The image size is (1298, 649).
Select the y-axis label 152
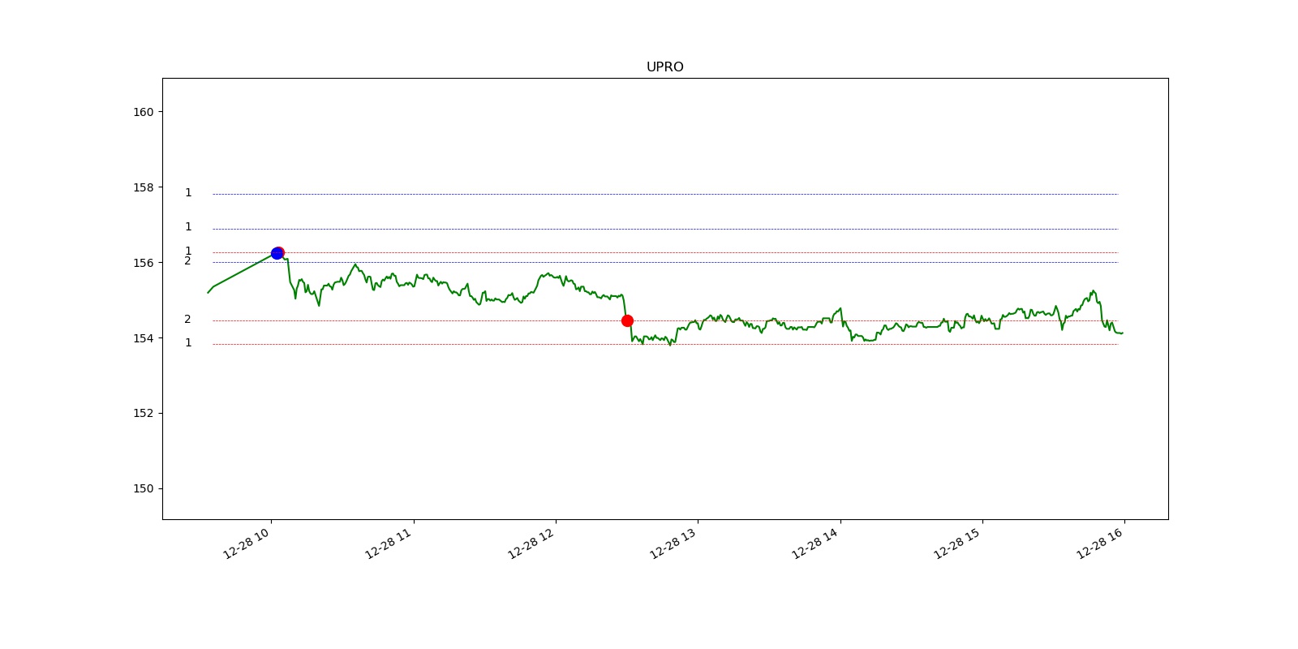click(143, 413)
